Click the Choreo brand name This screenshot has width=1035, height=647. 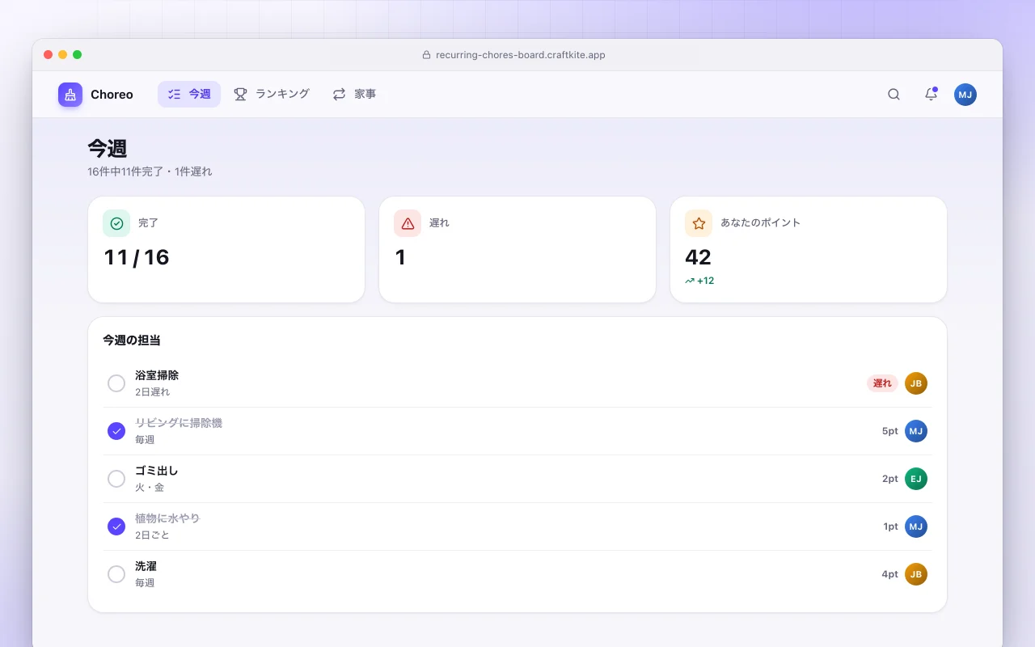point(112,95)
